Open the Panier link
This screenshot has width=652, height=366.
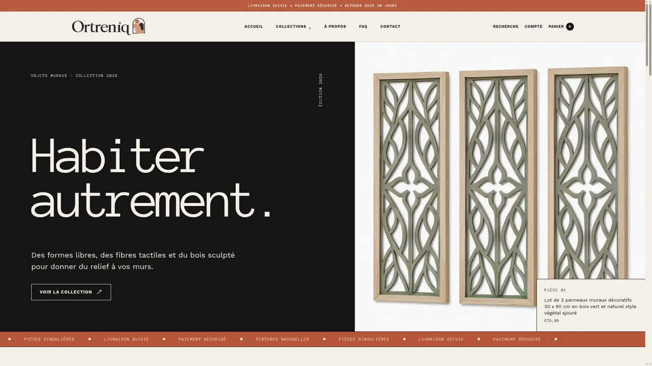pyautogui.click(x=556, y=26)
